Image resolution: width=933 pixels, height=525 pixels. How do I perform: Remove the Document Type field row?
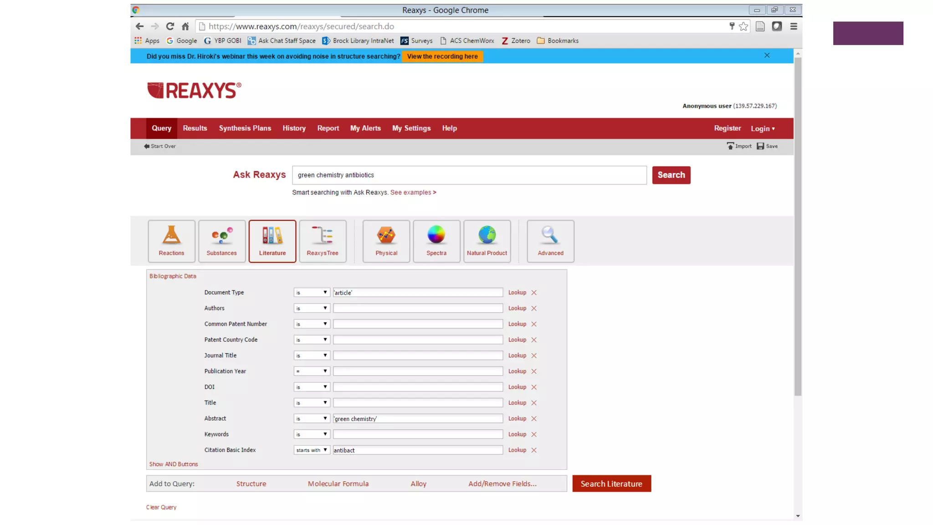pos(534,293)
